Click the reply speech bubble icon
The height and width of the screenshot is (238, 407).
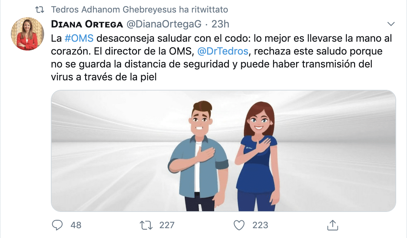58,225
